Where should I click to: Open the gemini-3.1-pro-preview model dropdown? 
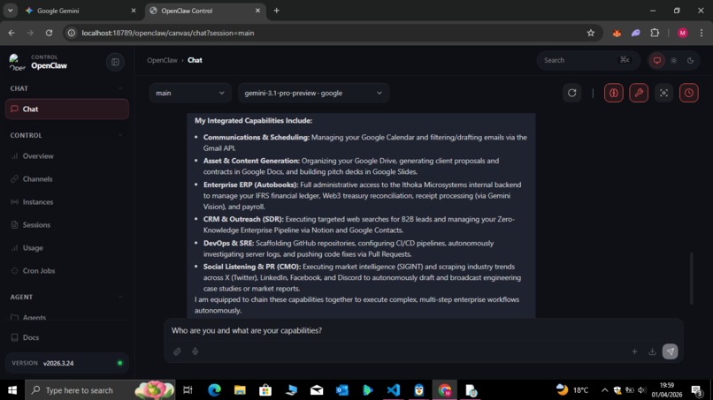pyautogui.click(x=313, y=93)
